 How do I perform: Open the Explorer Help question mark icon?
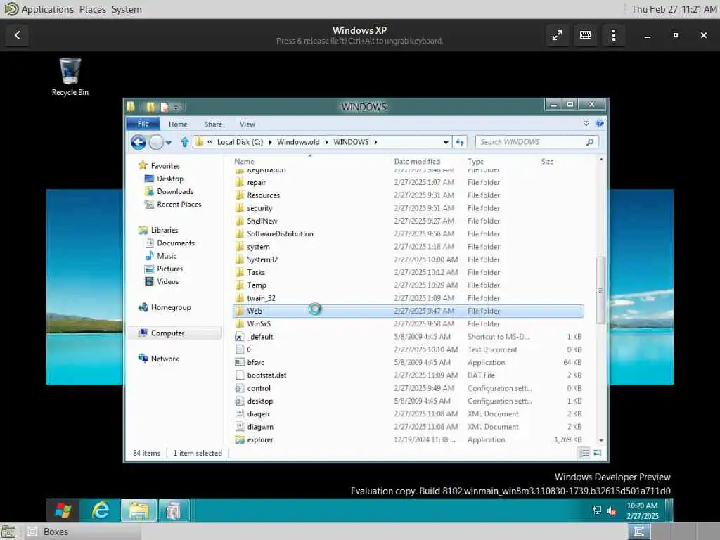click(599, 124)
